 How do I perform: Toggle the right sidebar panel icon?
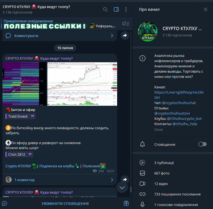point(116,9)
